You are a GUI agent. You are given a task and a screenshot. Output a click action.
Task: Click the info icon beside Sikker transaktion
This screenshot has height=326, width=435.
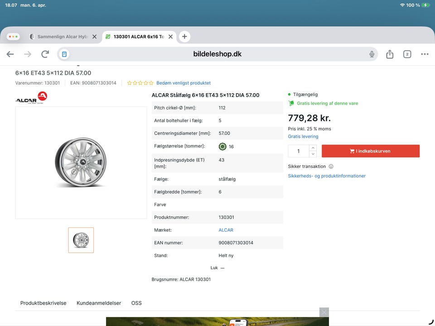coord(331,167)
